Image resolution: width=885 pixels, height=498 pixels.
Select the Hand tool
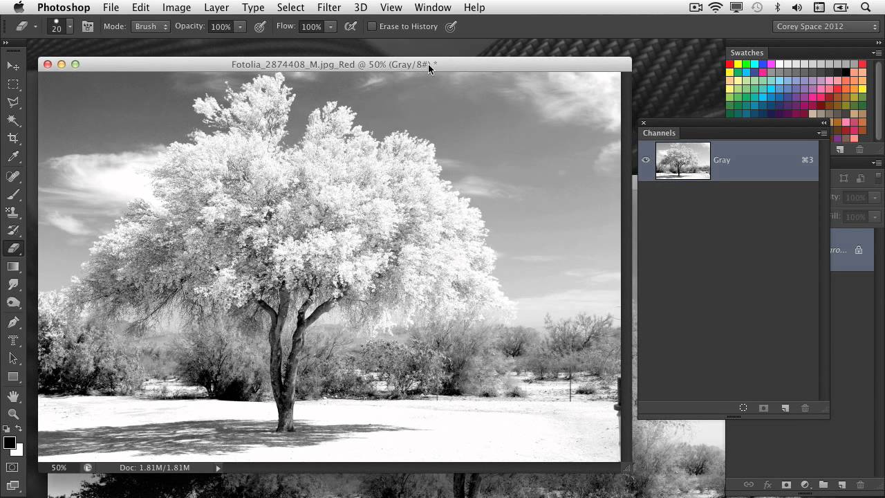click(13, 397)
